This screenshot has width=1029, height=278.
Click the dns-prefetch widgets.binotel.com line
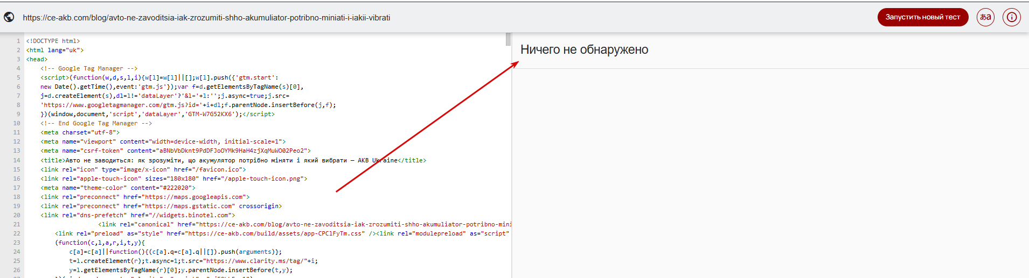pyautogui.click(x=137, y=215)
